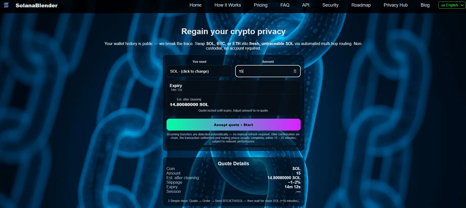The width and height of the screenshot is (466, 208).
Task: Click Expiry 14m 12s value in Quote Details
Action: pyautogui.click(x=292, y=187)
